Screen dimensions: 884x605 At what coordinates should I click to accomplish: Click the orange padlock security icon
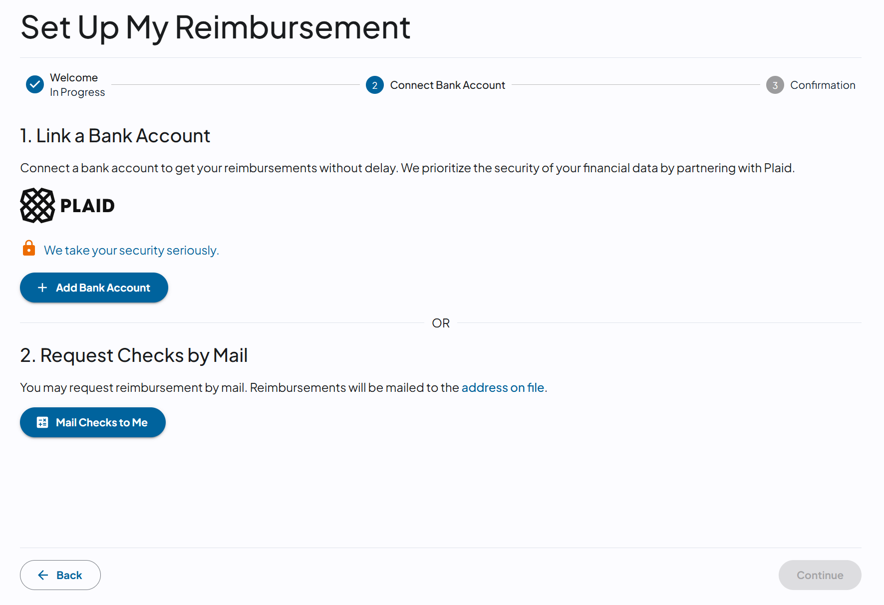click(x=29, y=248)
